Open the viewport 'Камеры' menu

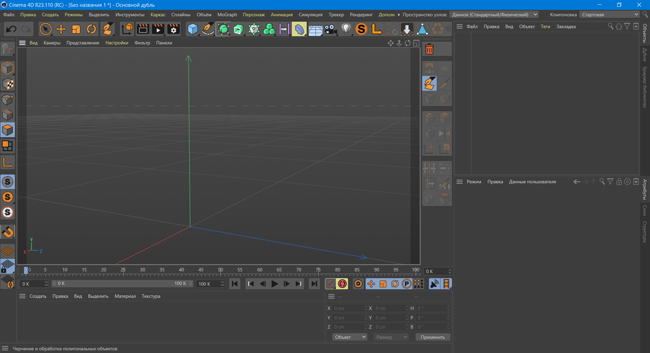(x=52, y=43)
